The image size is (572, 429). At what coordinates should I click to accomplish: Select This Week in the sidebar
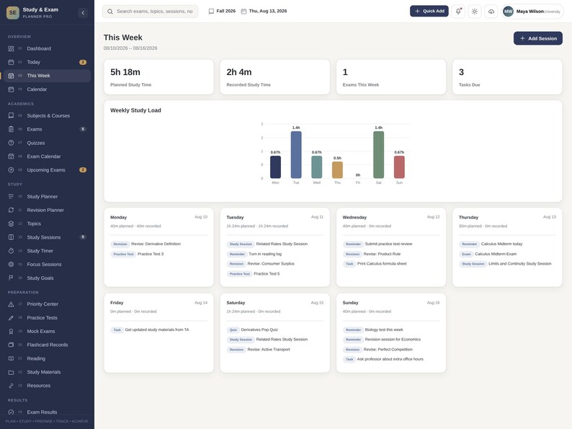pos(48,76)
